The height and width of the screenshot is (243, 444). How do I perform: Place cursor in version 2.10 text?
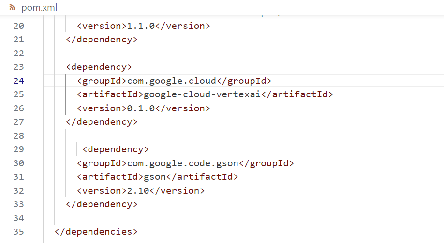coord(138,191)
